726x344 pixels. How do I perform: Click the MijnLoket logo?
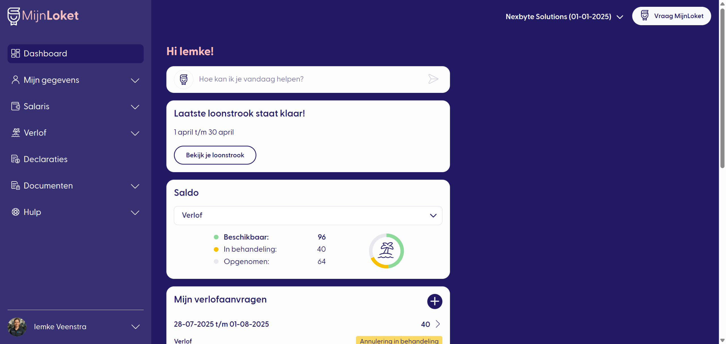[43, 16]
